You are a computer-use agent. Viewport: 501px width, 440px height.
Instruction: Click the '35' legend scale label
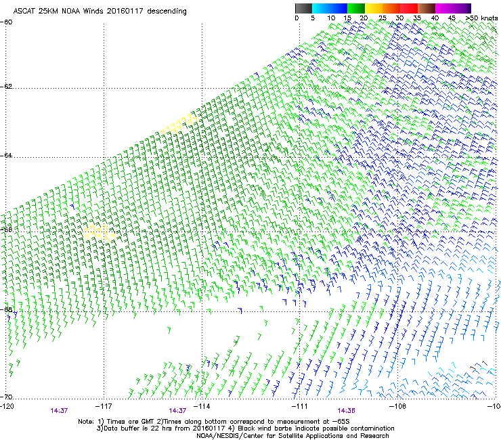pos(417,18)
